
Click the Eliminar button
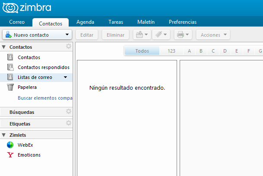(x=115, y=35)
